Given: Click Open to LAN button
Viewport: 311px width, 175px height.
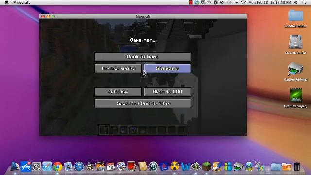Looking at the screenshot, I should click(168, 92).
